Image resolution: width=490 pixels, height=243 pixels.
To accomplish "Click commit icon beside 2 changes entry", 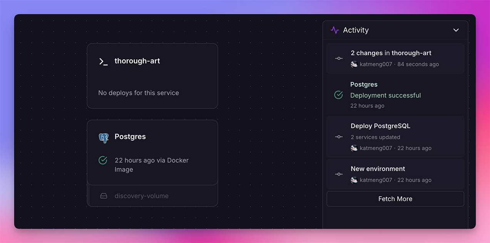I will click(339, 59).
